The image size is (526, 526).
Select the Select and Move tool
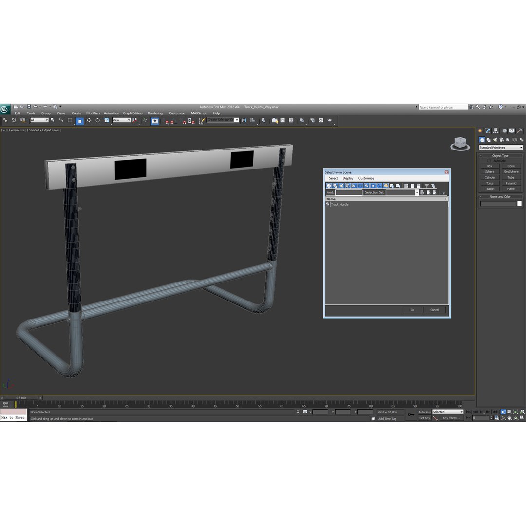pos(89,120)
